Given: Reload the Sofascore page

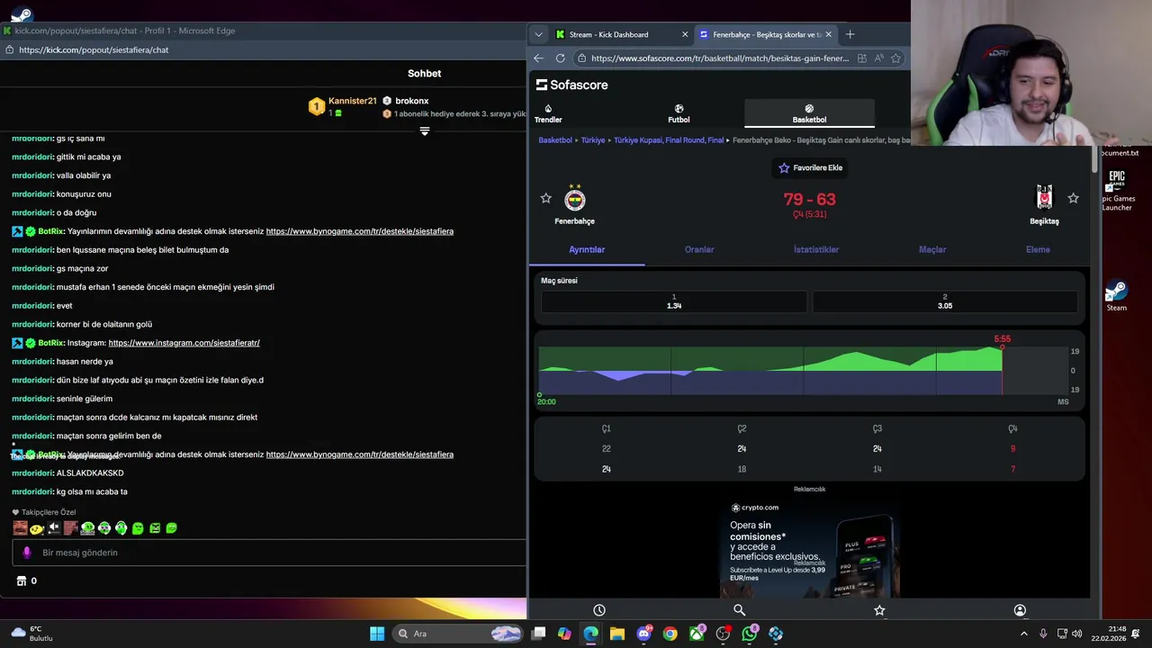Looking at the screenshot, I should (560, 58).
